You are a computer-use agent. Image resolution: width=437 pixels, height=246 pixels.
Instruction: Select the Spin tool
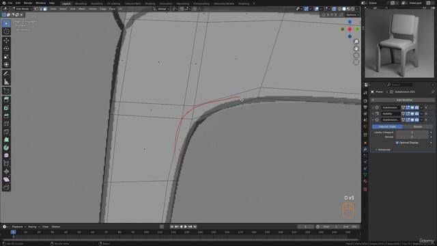(x=6, y=148)
